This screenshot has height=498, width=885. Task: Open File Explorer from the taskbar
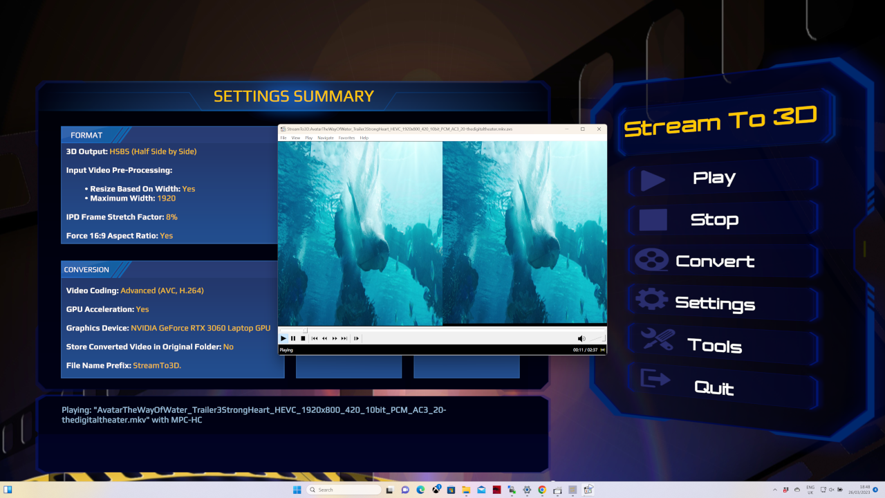point(466,490)
